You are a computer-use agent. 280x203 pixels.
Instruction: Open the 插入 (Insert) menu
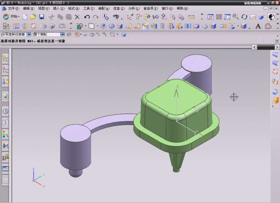pyautogui.click(x=58, y=8)
